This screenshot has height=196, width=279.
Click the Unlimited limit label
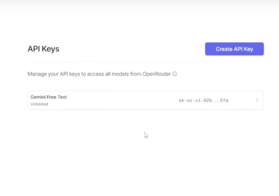[x=39, y=104]
